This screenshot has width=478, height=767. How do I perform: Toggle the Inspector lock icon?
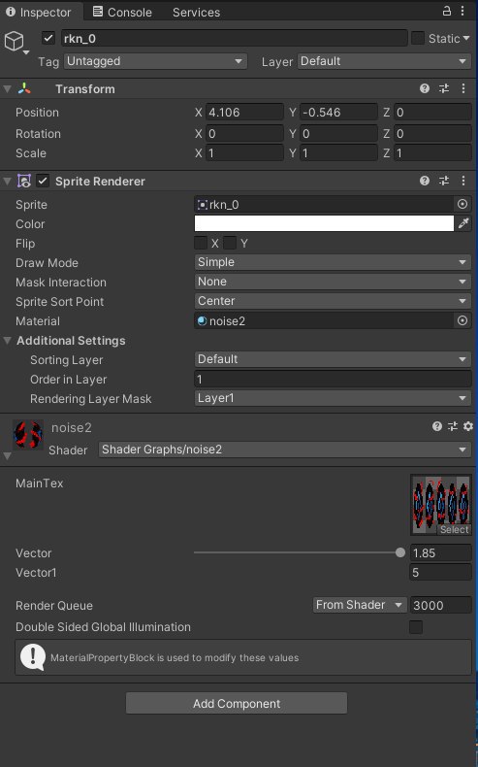[x=446, y=11]
